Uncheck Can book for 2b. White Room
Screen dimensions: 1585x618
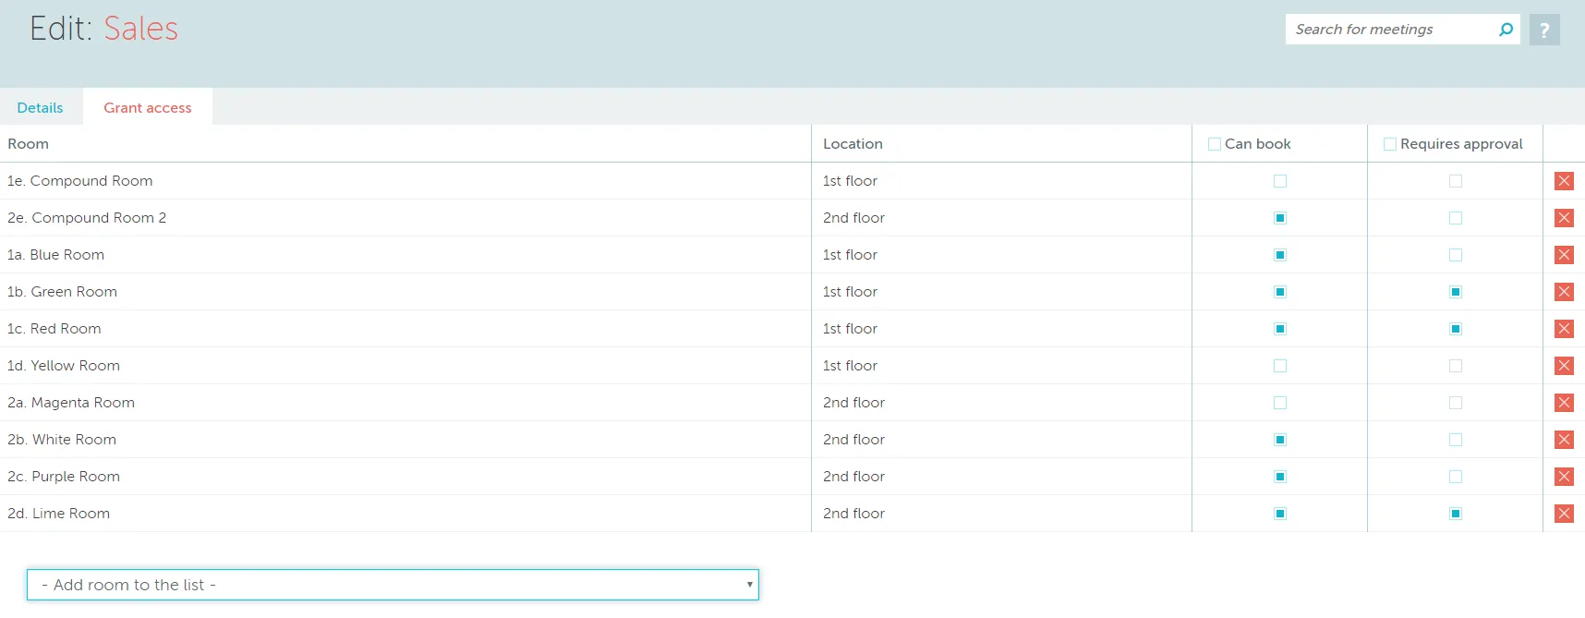tap(1280, 440)
